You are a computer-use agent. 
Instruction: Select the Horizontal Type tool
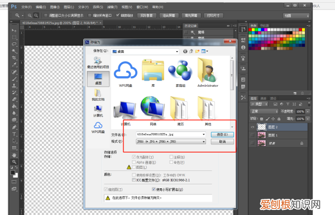[14, 134]
